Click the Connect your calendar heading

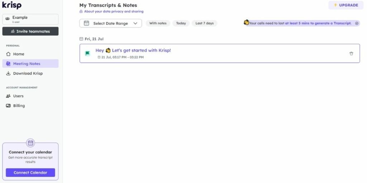pyautogui.click(x=30, y=152)
